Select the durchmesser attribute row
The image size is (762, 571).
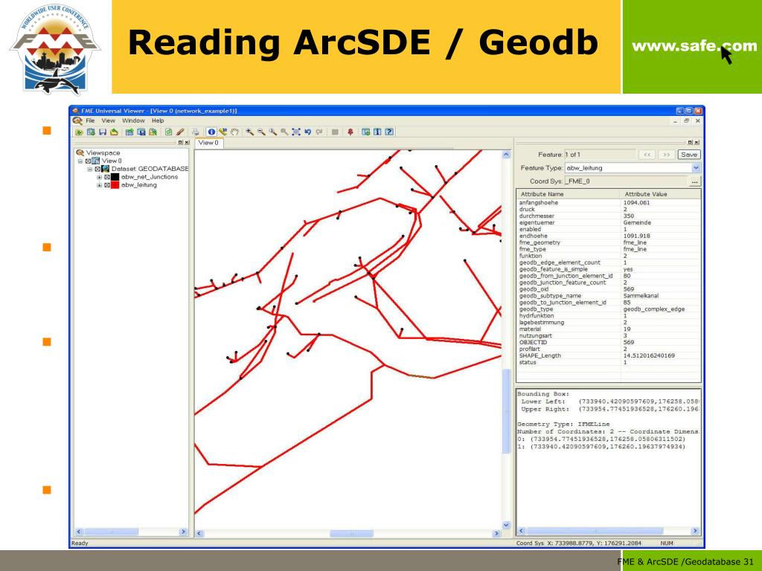click(608, 216)
